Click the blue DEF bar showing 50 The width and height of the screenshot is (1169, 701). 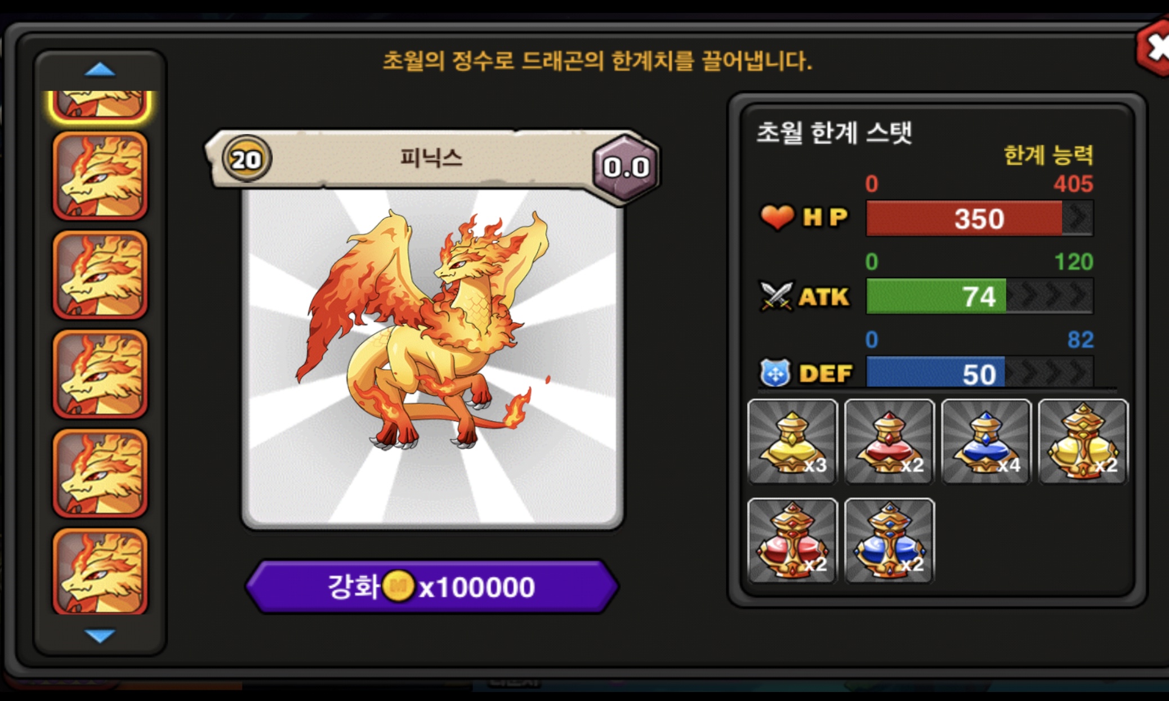[980, 373]
